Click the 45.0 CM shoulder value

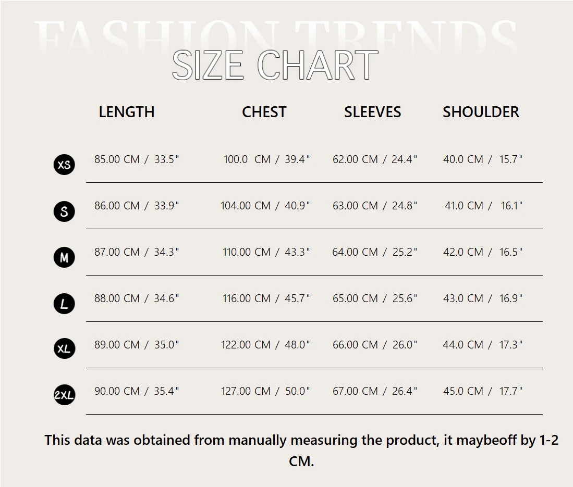pyautogui.click(x=464, y=391)
